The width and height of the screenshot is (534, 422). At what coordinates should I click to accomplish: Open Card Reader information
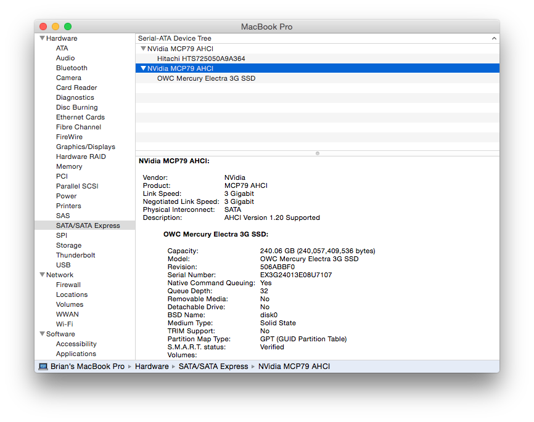[x=76, y=88]
